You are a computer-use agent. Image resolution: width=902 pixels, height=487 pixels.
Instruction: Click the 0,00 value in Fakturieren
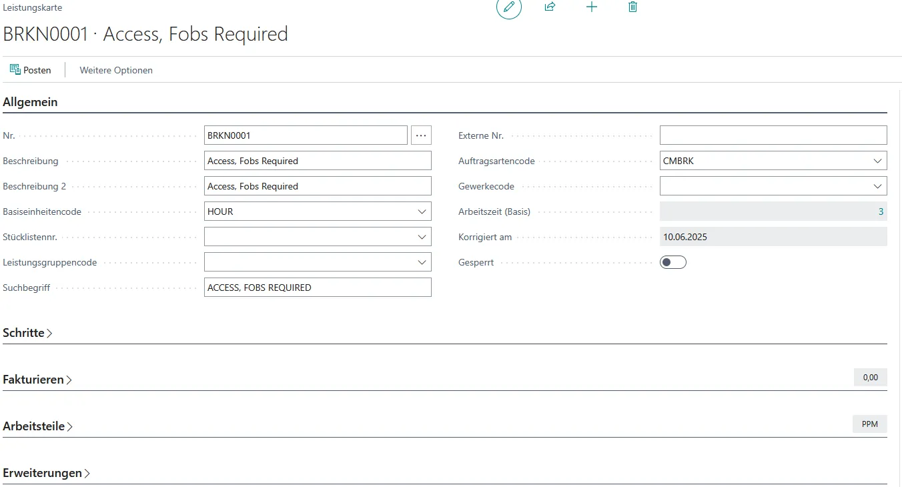click(871, 377)
